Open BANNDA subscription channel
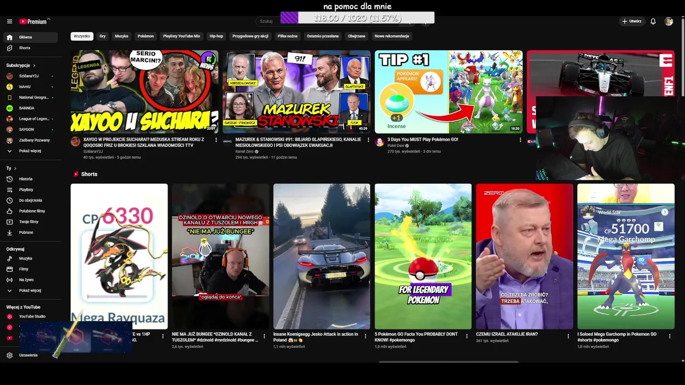The height and width of the screenshot is (385, 685). 30,108
